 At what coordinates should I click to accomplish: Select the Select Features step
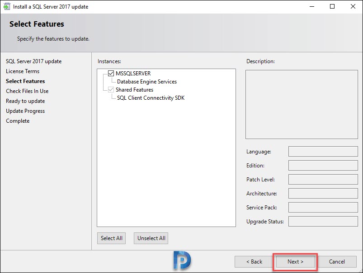click(25, 81)
